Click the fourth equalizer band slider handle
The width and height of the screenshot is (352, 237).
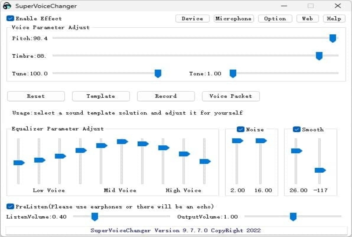pos(81,150)
